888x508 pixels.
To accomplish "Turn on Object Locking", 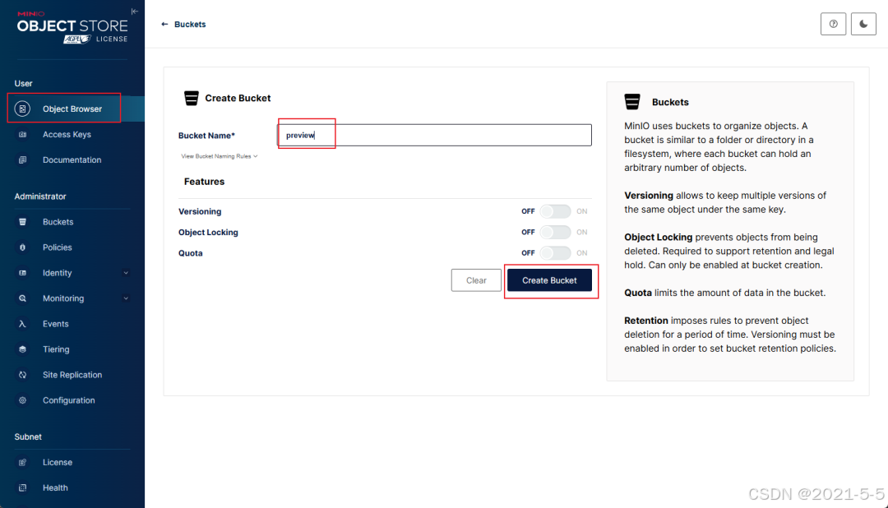I will tap(555, 232).
